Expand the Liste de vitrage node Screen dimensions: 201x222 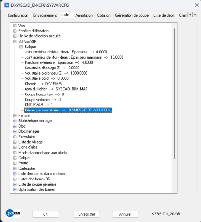(x=15, y=142)
